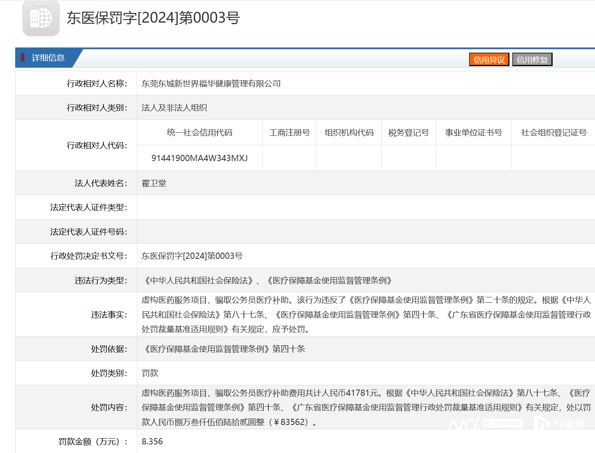Click the 法人代表姓名 label
595x453 pixels.
[101, 183]
